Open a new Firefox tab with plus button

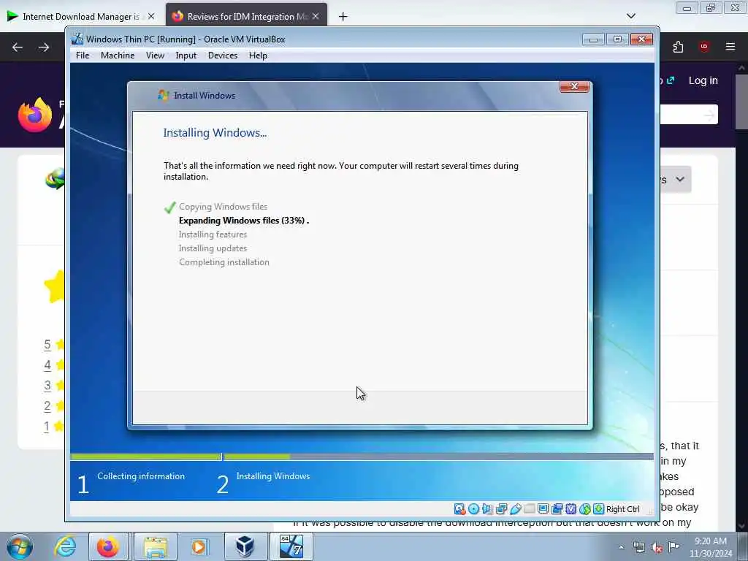coord(343,17)
